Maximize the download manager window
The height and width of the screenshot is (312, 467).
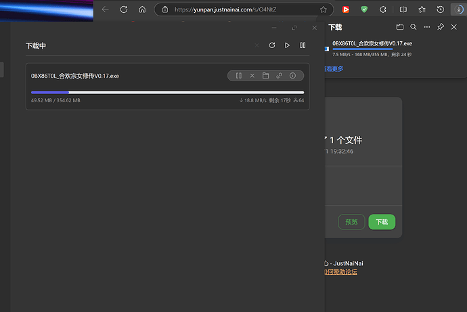(x=294, y=28)
